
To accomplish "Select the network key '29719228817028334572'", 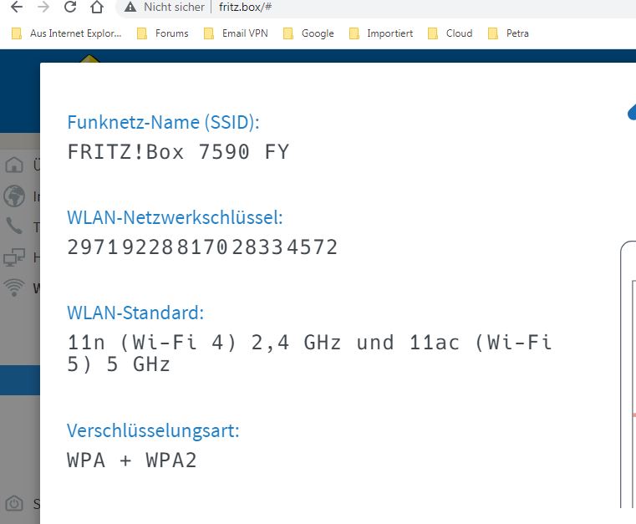I will 202,247.
